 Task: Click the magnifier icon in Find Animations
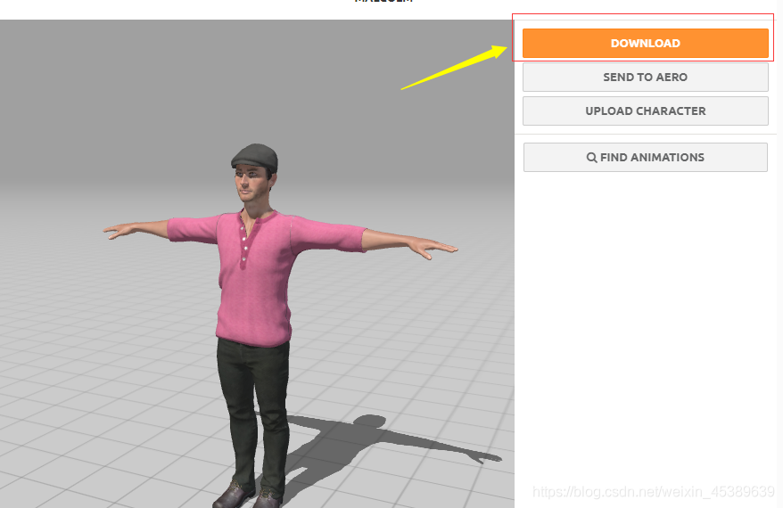pos(591,158)
